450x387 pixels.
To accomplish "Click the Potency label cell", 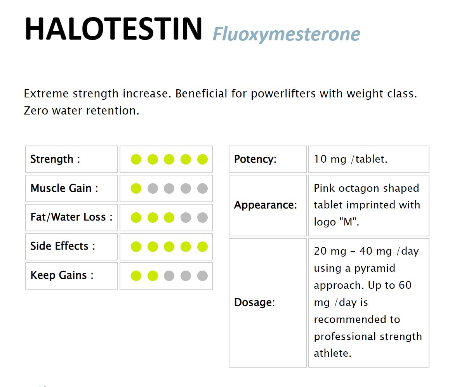I will pos(268,159).
